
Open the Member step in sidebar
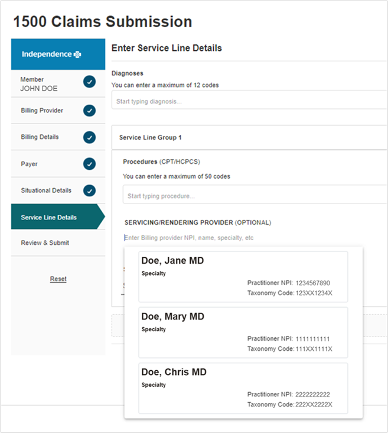pyautogui.click(x=41, y=84)
